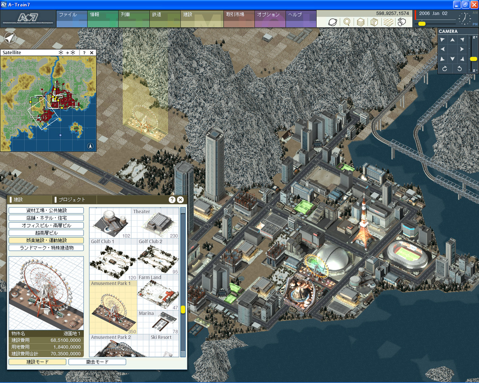Open the 鉄道 menu
The image size is (479, 383).
(165, 19)
